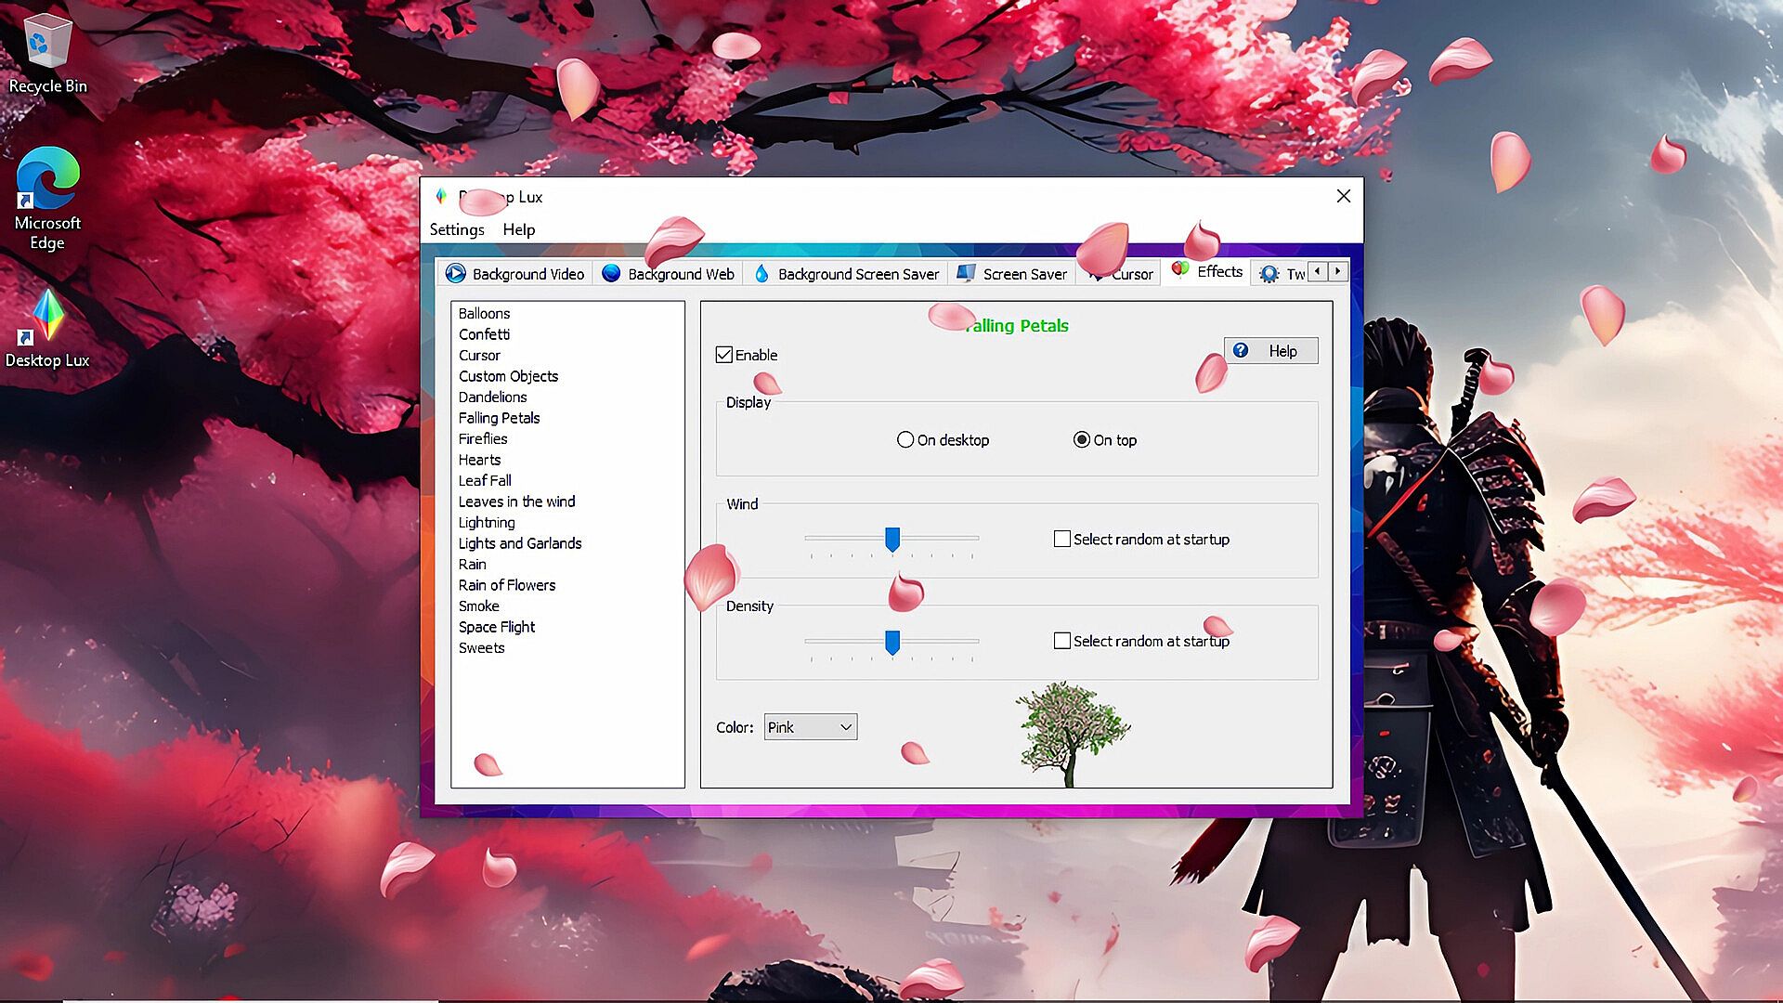Tick Density's Select random at startup

tap(1062, 641)
